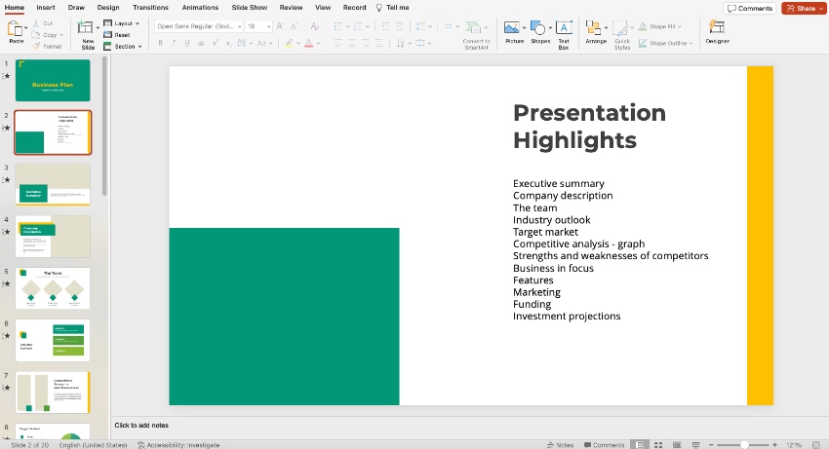Click the Format painter icon
This screenshot has width=829, height=449.
click(x=36, y=46)
